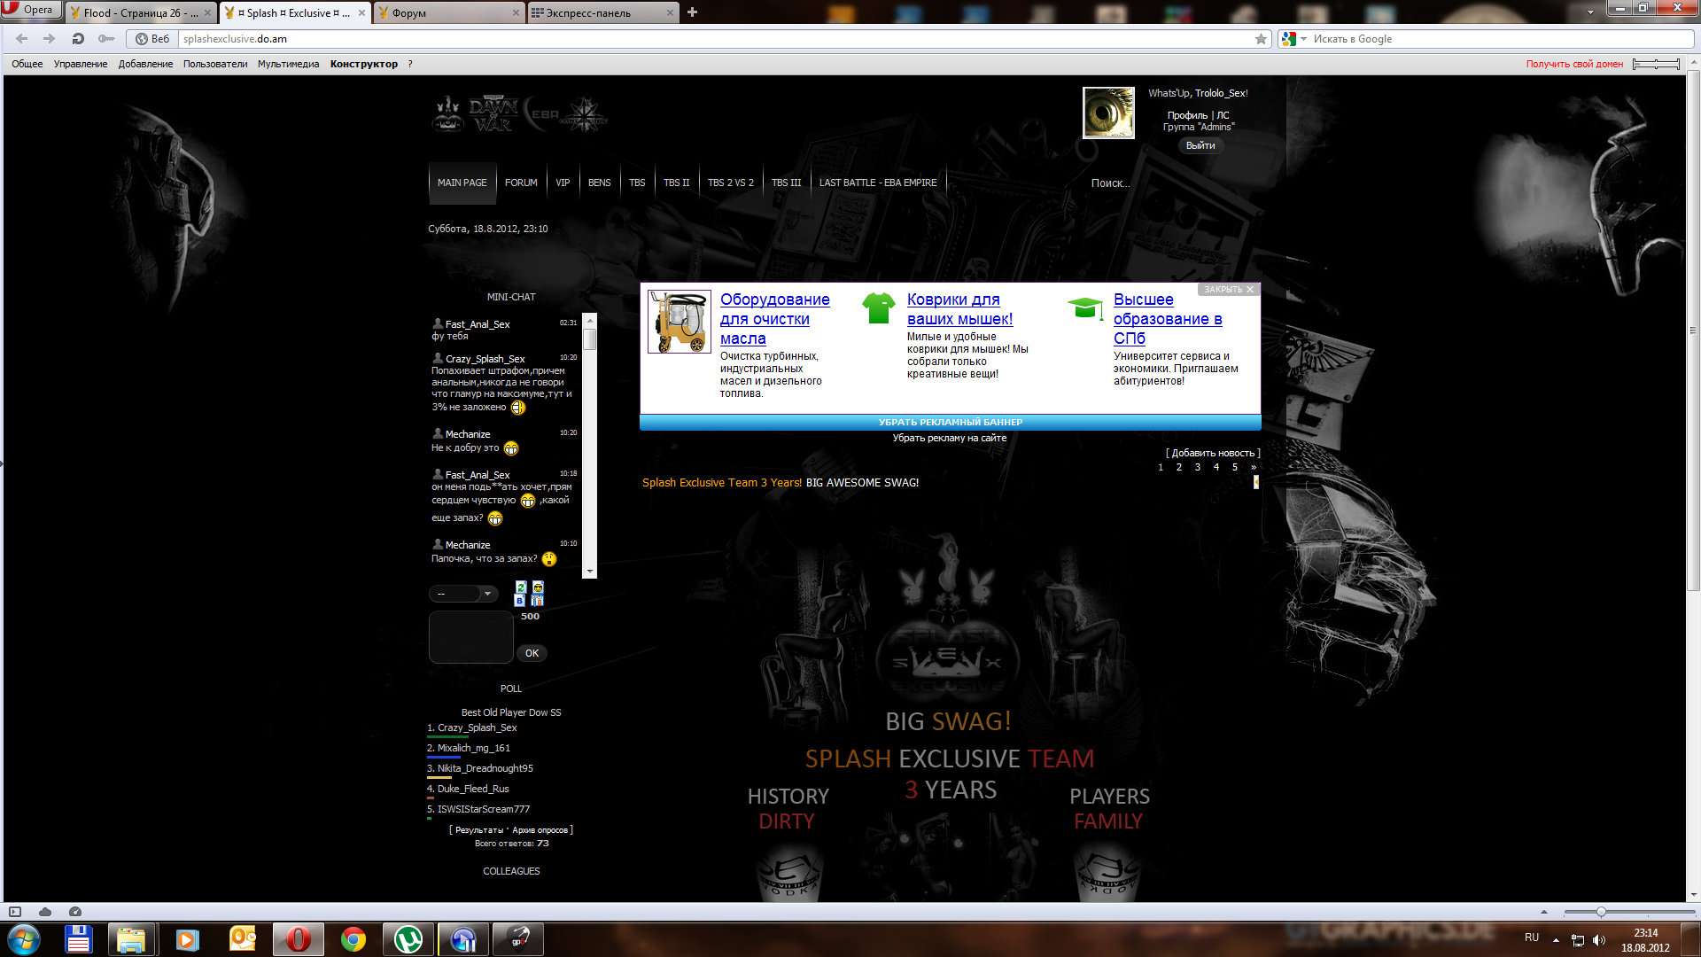Click the Выйти logout button
The height and width of the screenshot is (957, 1701).
[1200, 145]
